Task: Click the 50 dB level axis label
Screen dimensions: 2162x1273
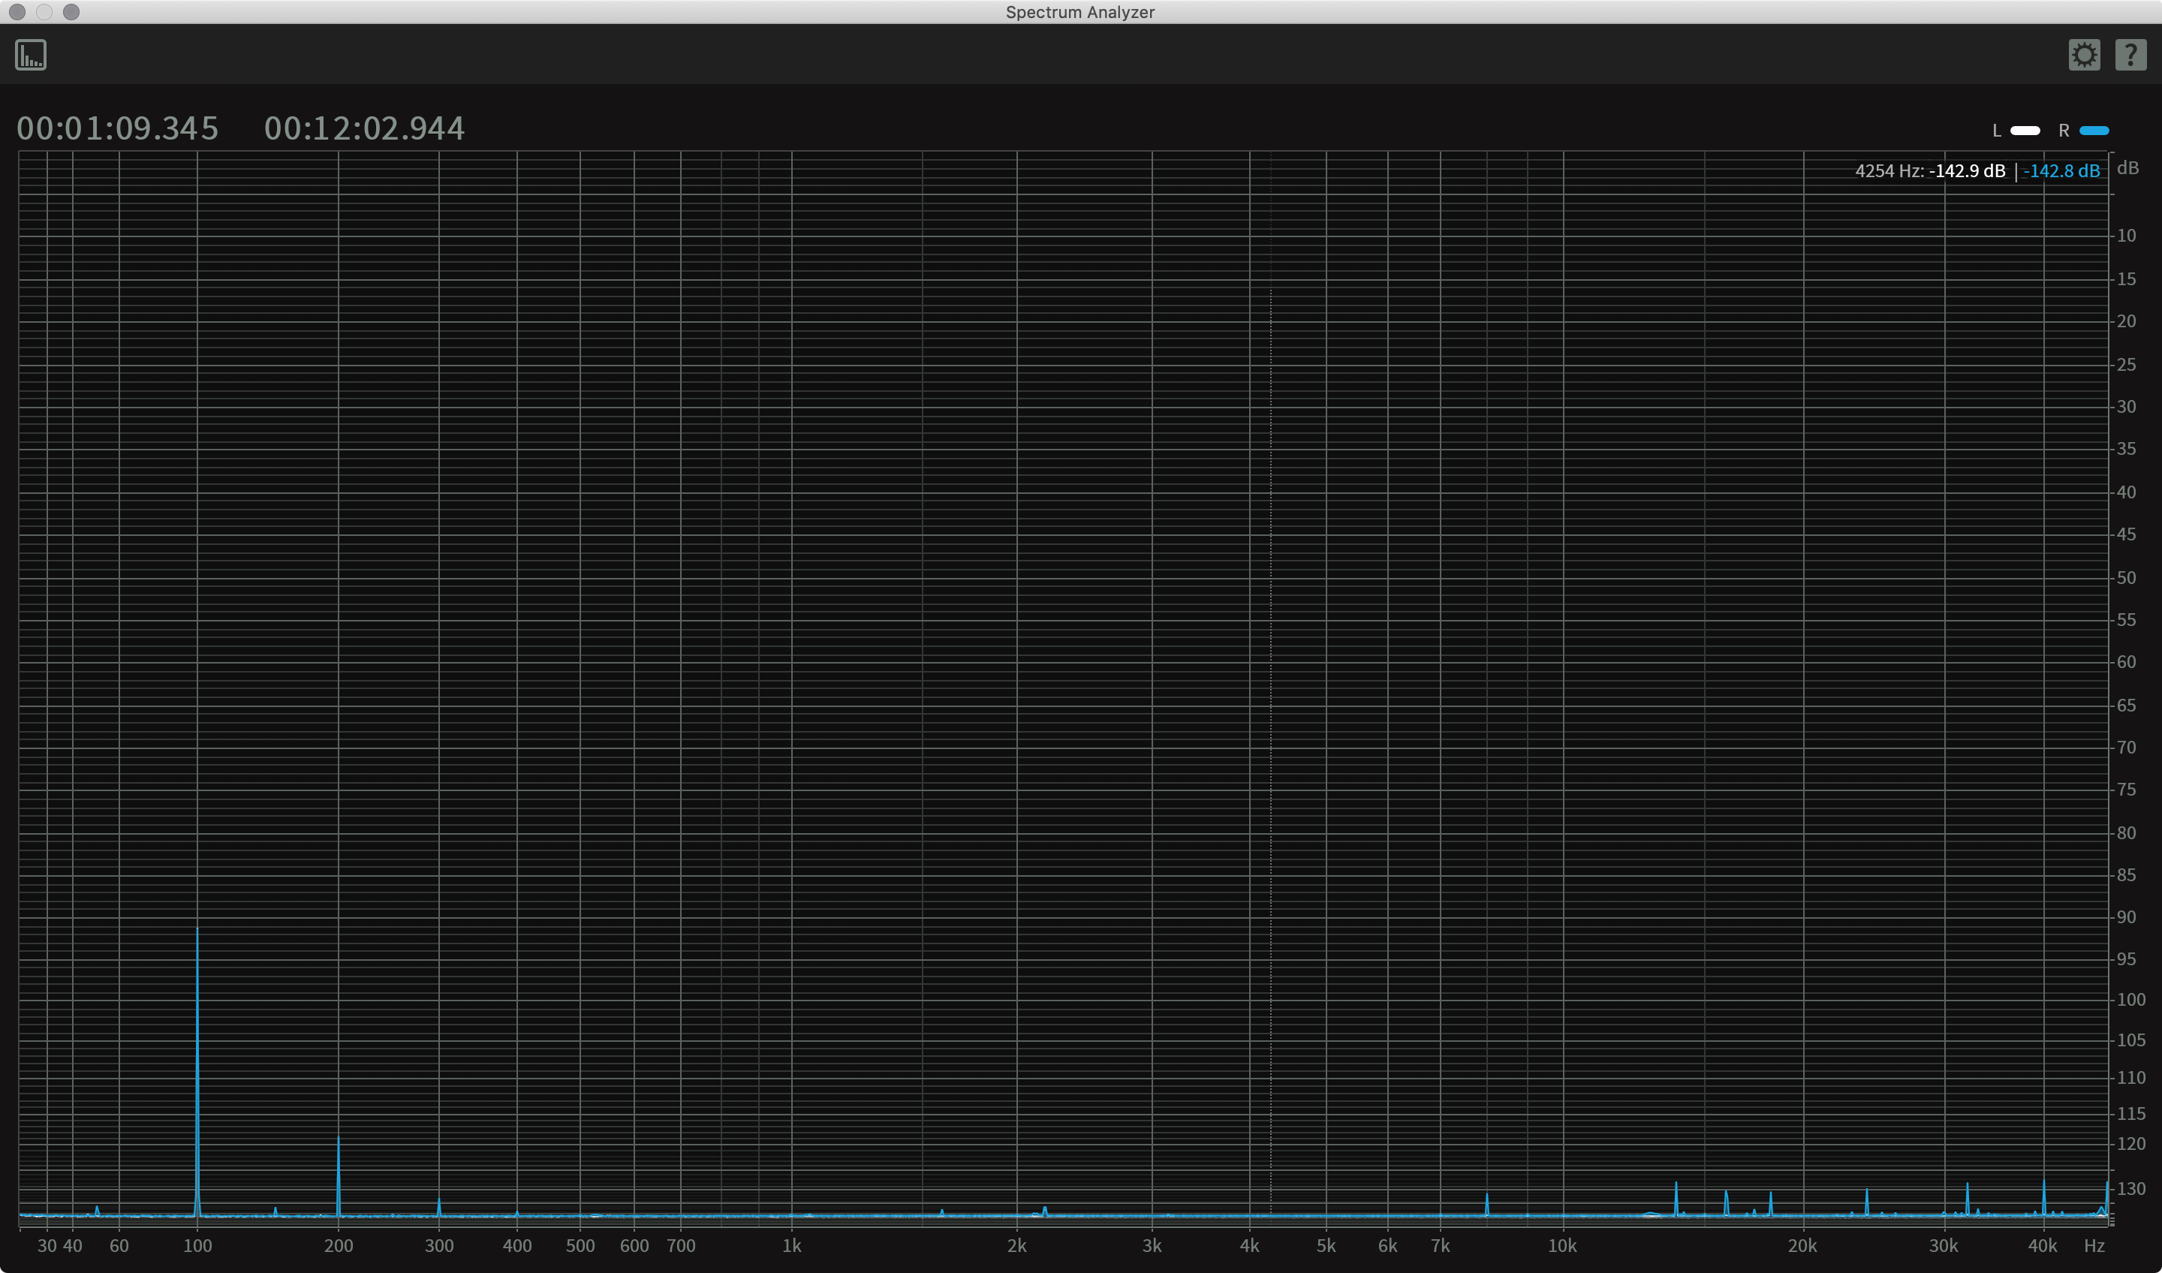Action: pyautogui.click(x=2125, y=577)
